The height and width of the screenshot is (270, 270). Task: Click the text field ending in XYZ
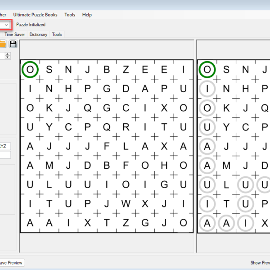coord(5,146)
